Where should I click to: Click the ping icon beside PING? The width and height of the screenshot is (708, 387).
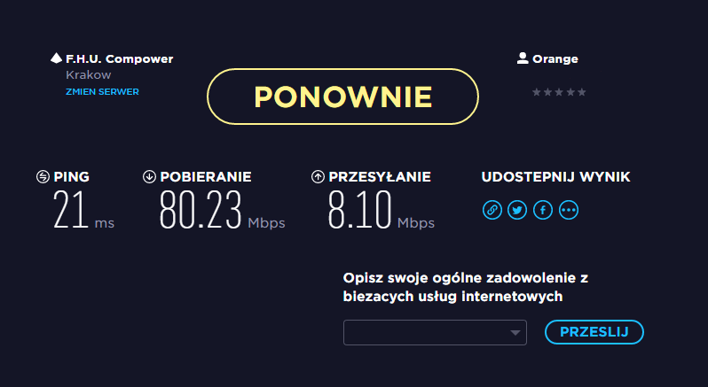[x=43, y=177]
